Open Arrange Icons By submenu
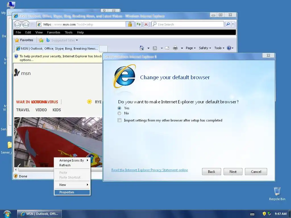Screen dimensions: 291x218 [x=72, y=160]
